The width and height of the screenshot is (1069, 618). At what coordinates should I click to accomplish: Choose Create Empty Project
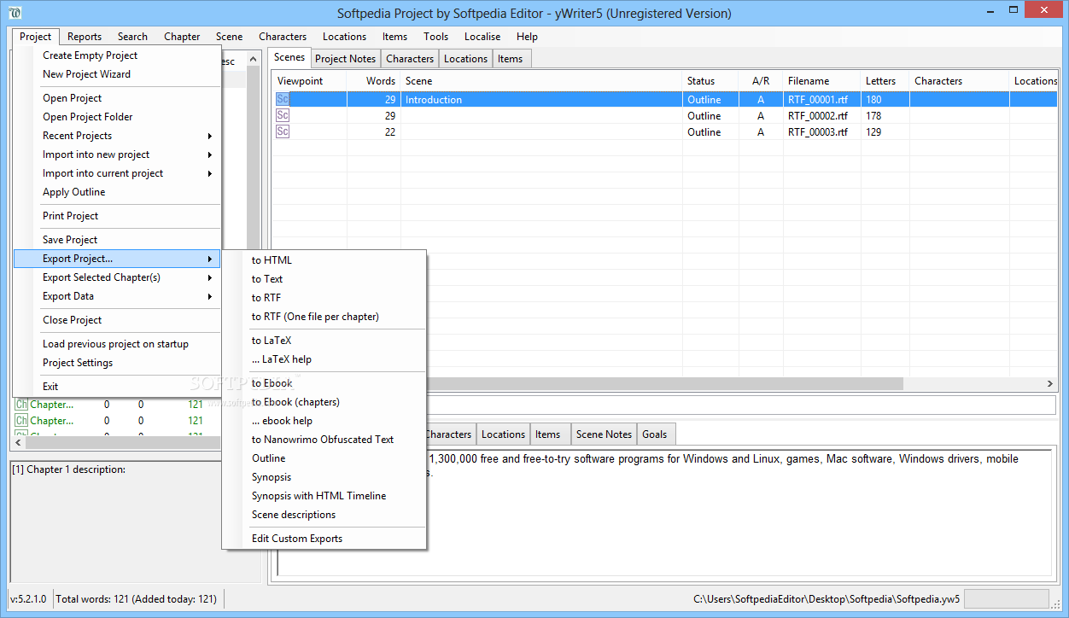click(x=117, y=55)
